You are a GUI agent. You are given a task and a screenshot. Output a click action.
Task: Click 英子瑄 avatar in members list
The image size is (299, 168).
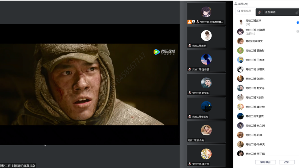click(x=240, y=153)
